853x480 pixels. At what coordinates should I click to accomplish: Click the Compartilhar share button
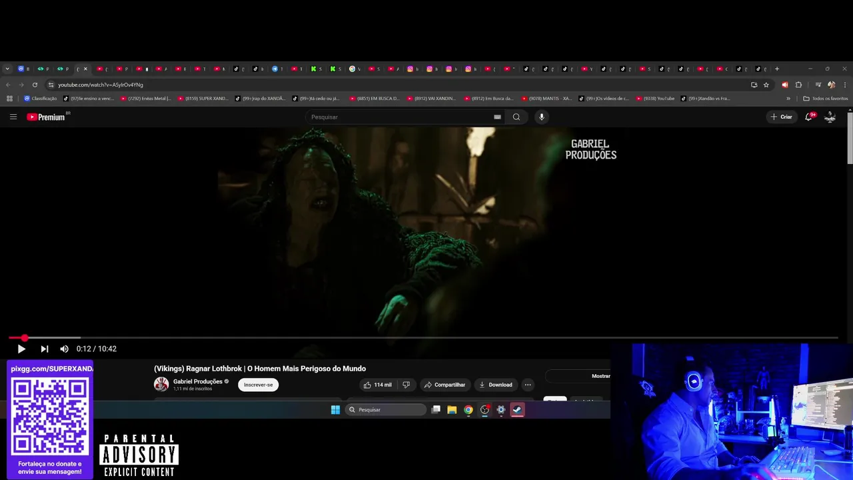tap(444, 385)
